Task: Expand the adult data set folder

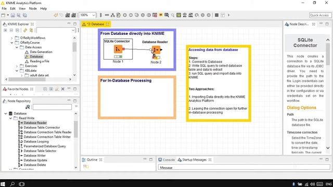Action: point(22,75)
